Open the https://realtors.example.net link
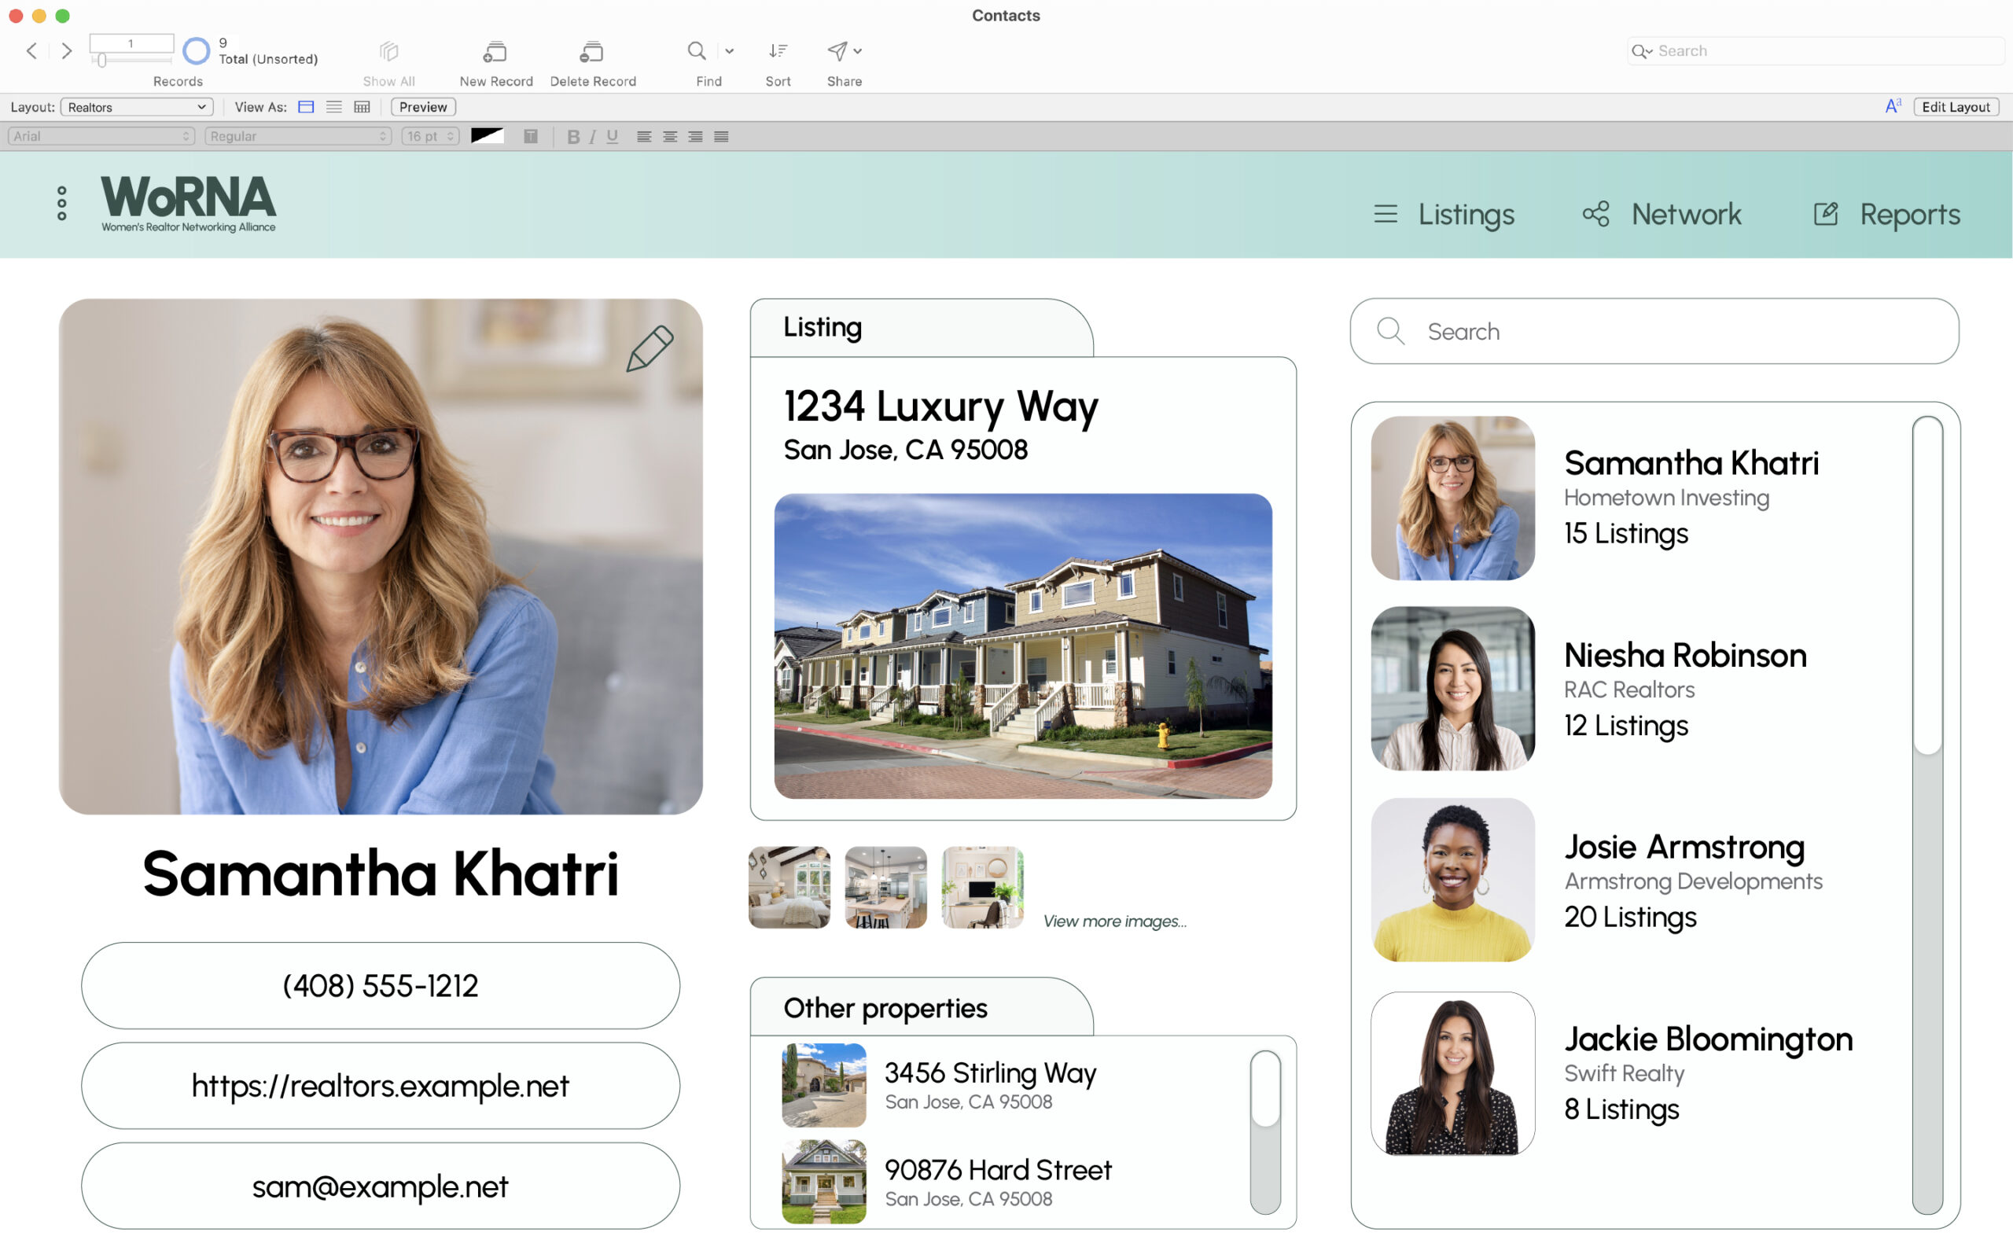This screenshot has height=1258, width=2013. pos(380,1086)
